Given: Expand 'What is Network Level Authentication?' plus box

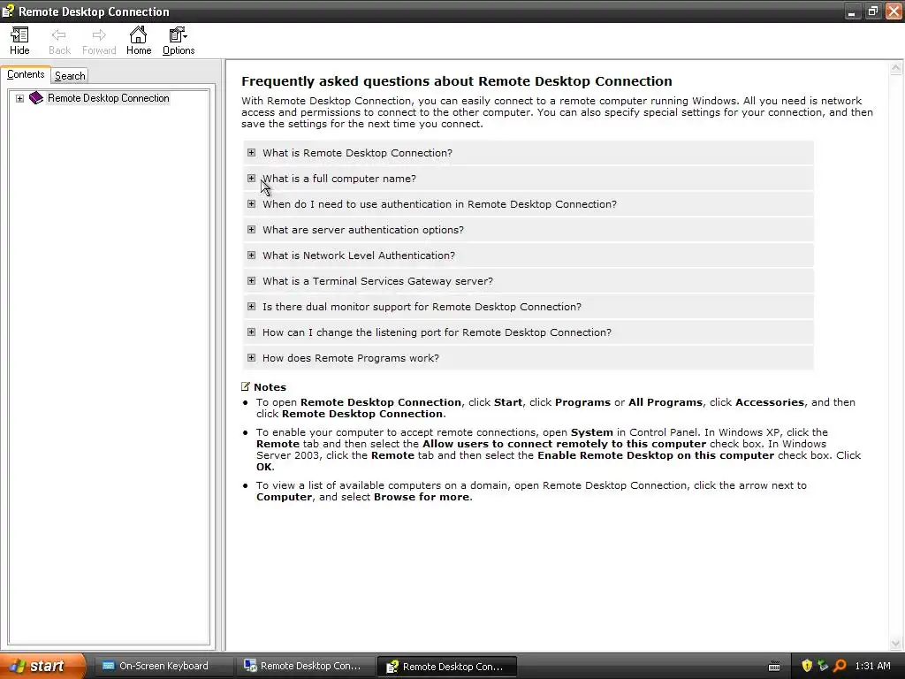Looking at the screenshot, I should click(251, 255).
